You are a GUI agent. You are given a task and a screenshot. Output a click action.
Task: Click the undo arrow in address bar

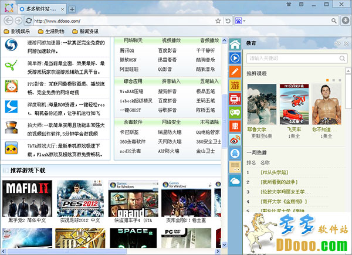tap(228, 21)
